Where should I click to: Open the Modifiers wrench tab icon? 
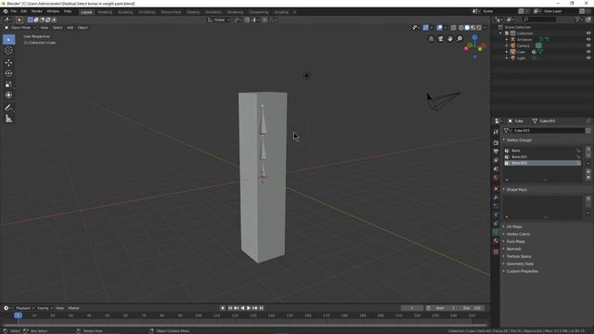coord(496,198)
